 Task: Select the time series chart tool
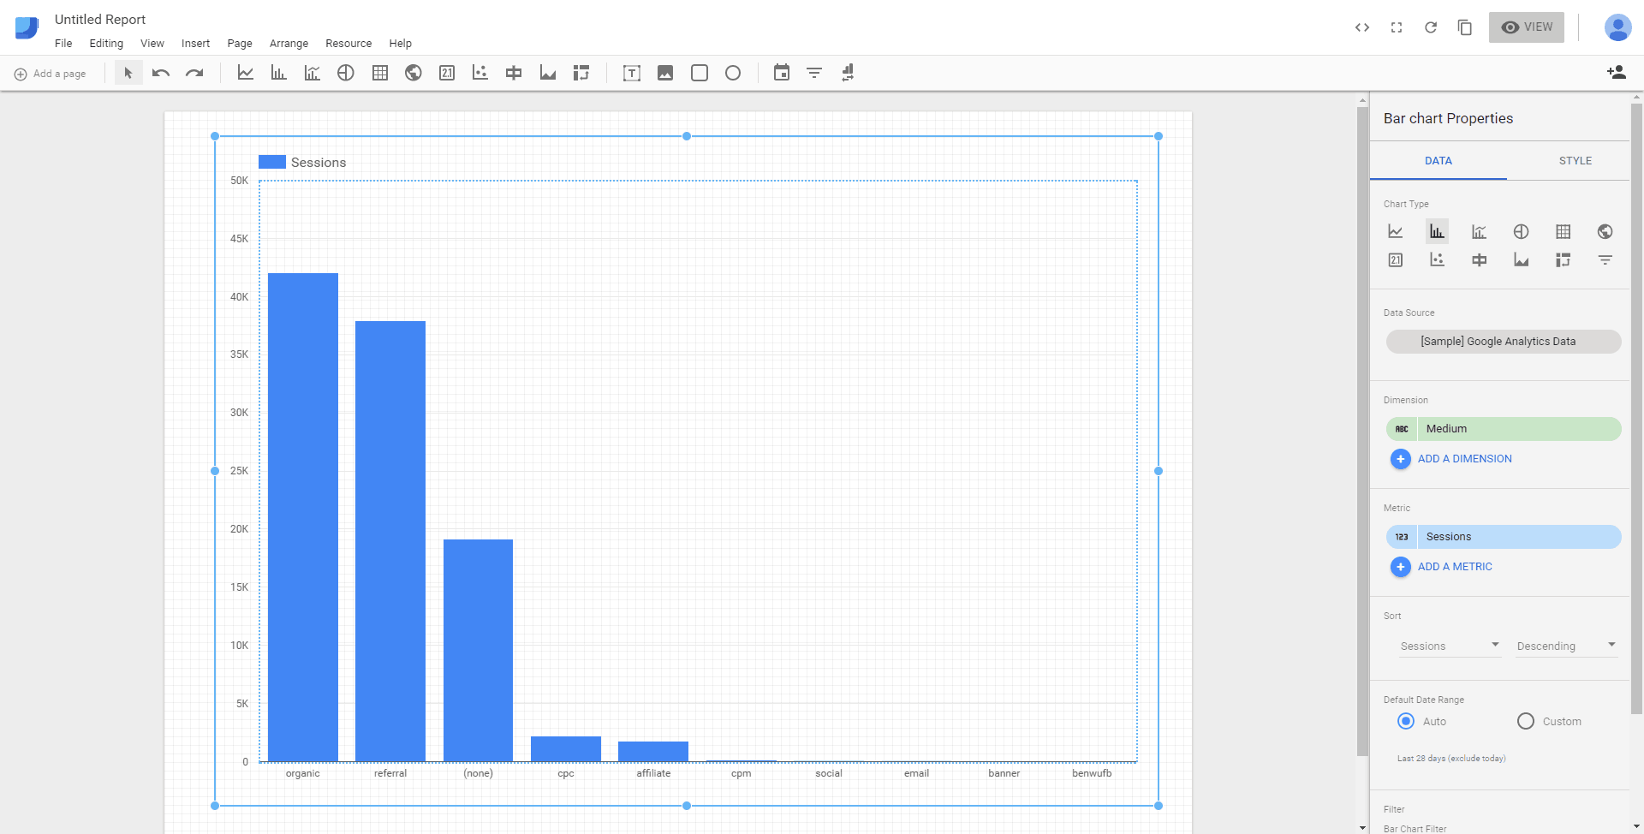tap(246, 73)
